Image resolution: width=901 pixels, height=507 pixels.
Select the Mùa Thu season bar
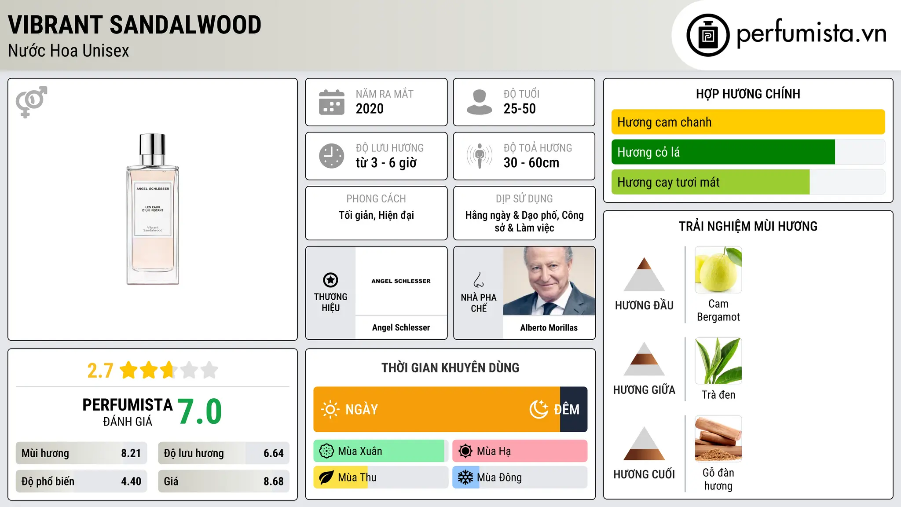[x=381, y=478]
